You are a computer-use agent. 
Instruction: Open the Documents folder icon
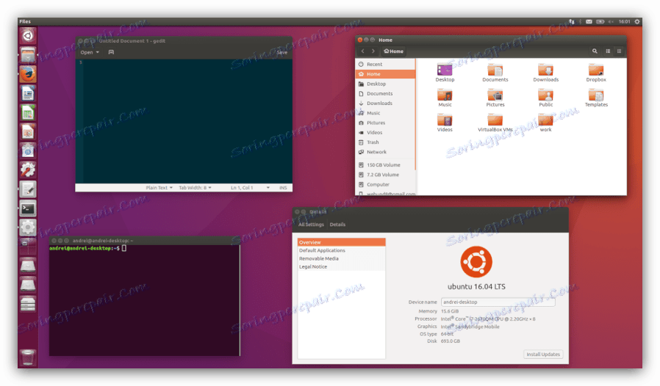click(x=495, y=73)
